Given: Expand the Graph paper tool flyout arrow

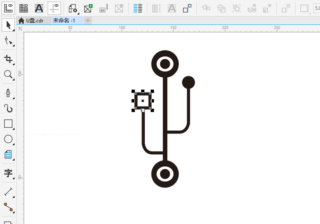Looking at the screenshot, I should 13,160.
